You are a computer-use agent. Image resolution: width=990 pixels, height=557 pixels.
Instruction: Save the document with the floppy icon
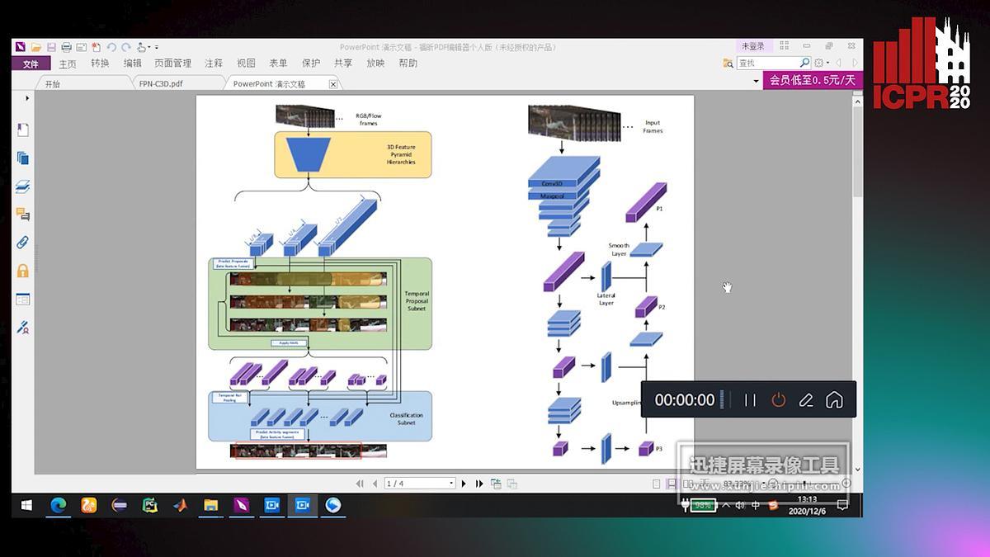click(51, 47)
